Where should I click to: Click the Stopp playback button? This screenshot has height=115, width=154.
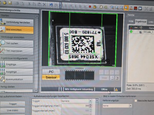coord(104,78)
